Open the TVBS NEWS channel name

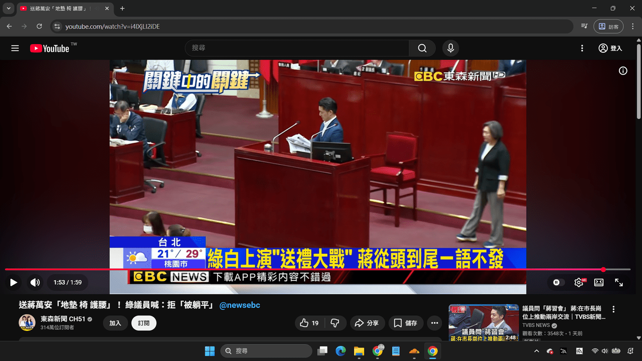click(x=536, y=325)
